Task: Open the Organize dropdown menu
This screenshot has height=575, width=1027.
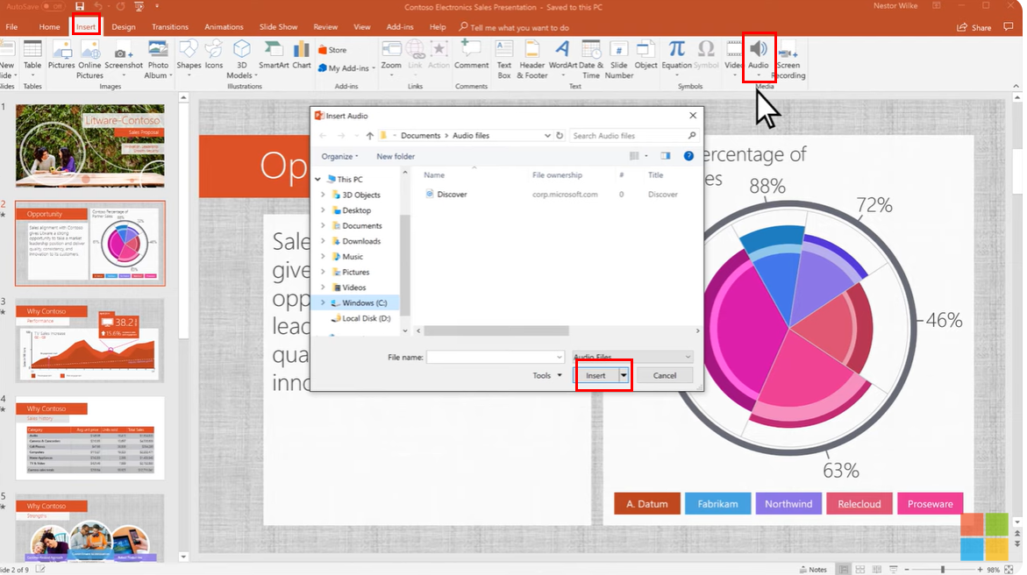Action: click(x=339, y=157)
